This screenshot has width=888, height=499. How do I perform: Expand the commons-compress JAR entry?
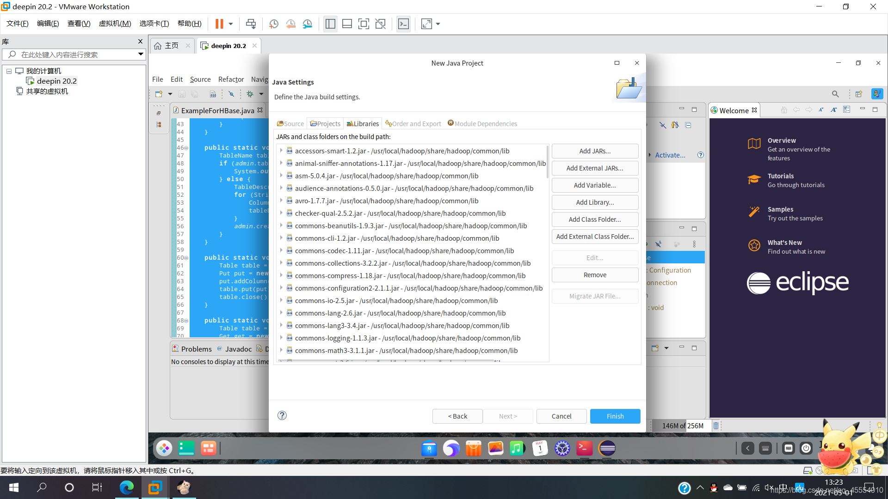(x=283, y=275)
